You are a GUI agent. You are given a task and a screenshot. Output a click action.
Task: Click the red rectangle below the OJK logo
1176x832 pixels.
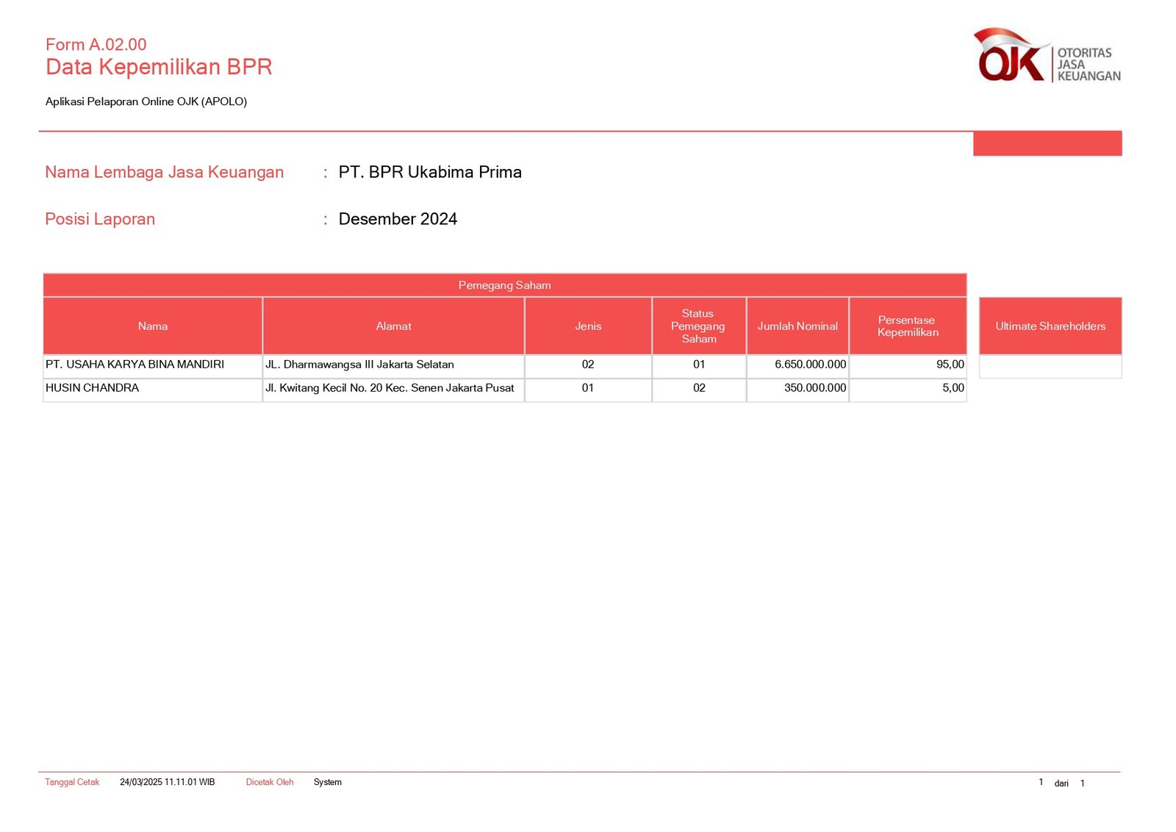point(1047,143)
